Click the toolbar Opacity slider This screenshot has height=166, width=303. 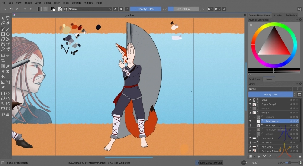coord(146,9)
